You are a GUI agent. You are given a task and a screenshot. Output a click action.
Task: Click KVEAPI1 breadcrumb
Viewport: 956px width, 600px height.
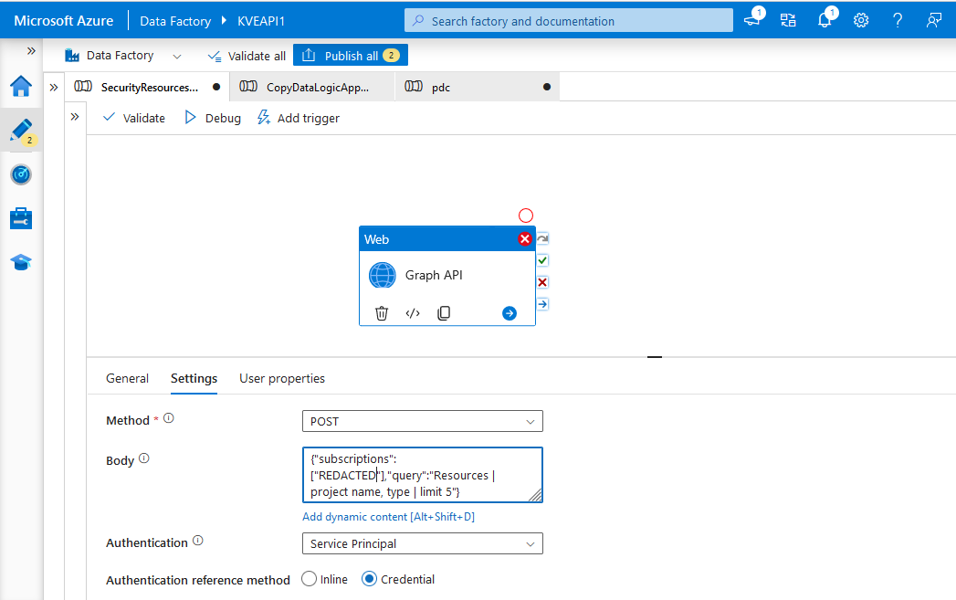(261, 21)
